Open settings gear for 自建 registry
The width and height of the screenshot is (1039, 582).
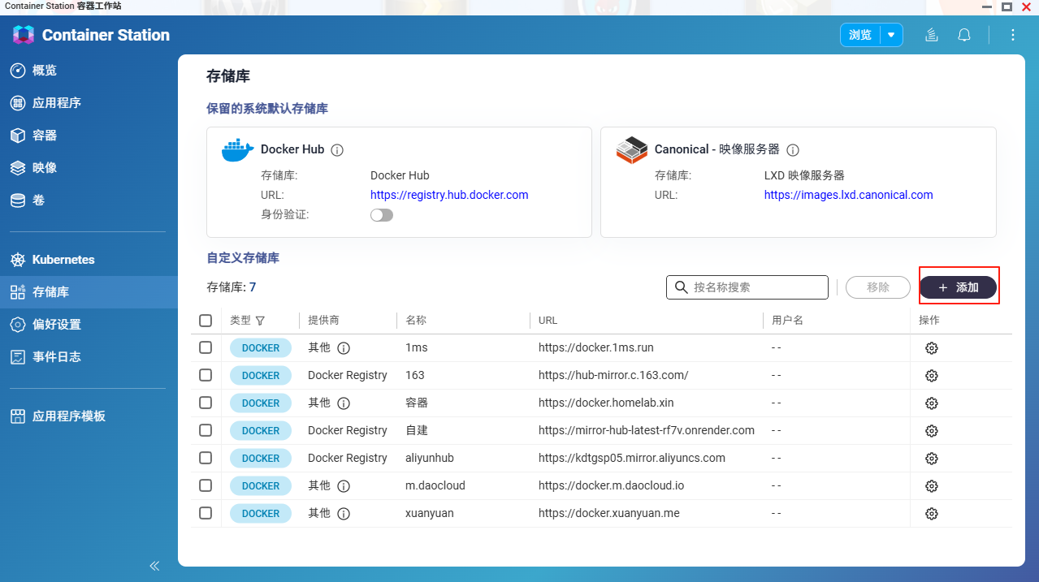932,431
